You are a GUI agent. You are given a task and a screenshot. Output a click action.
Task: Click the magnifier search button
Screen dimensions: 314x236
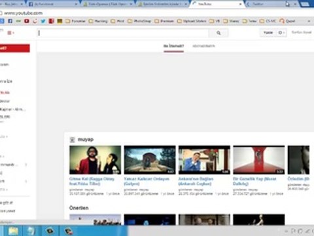[x=218, y=33]
